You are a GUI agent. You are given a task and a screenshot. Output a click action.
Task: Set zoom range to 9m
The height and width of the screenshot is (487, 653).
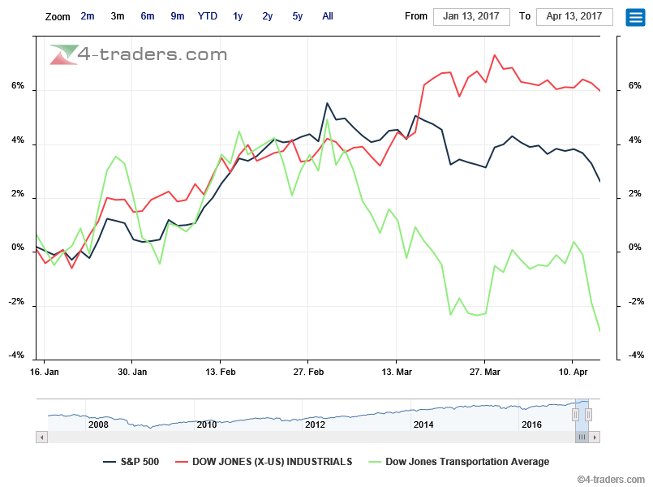tap(178, 16)
